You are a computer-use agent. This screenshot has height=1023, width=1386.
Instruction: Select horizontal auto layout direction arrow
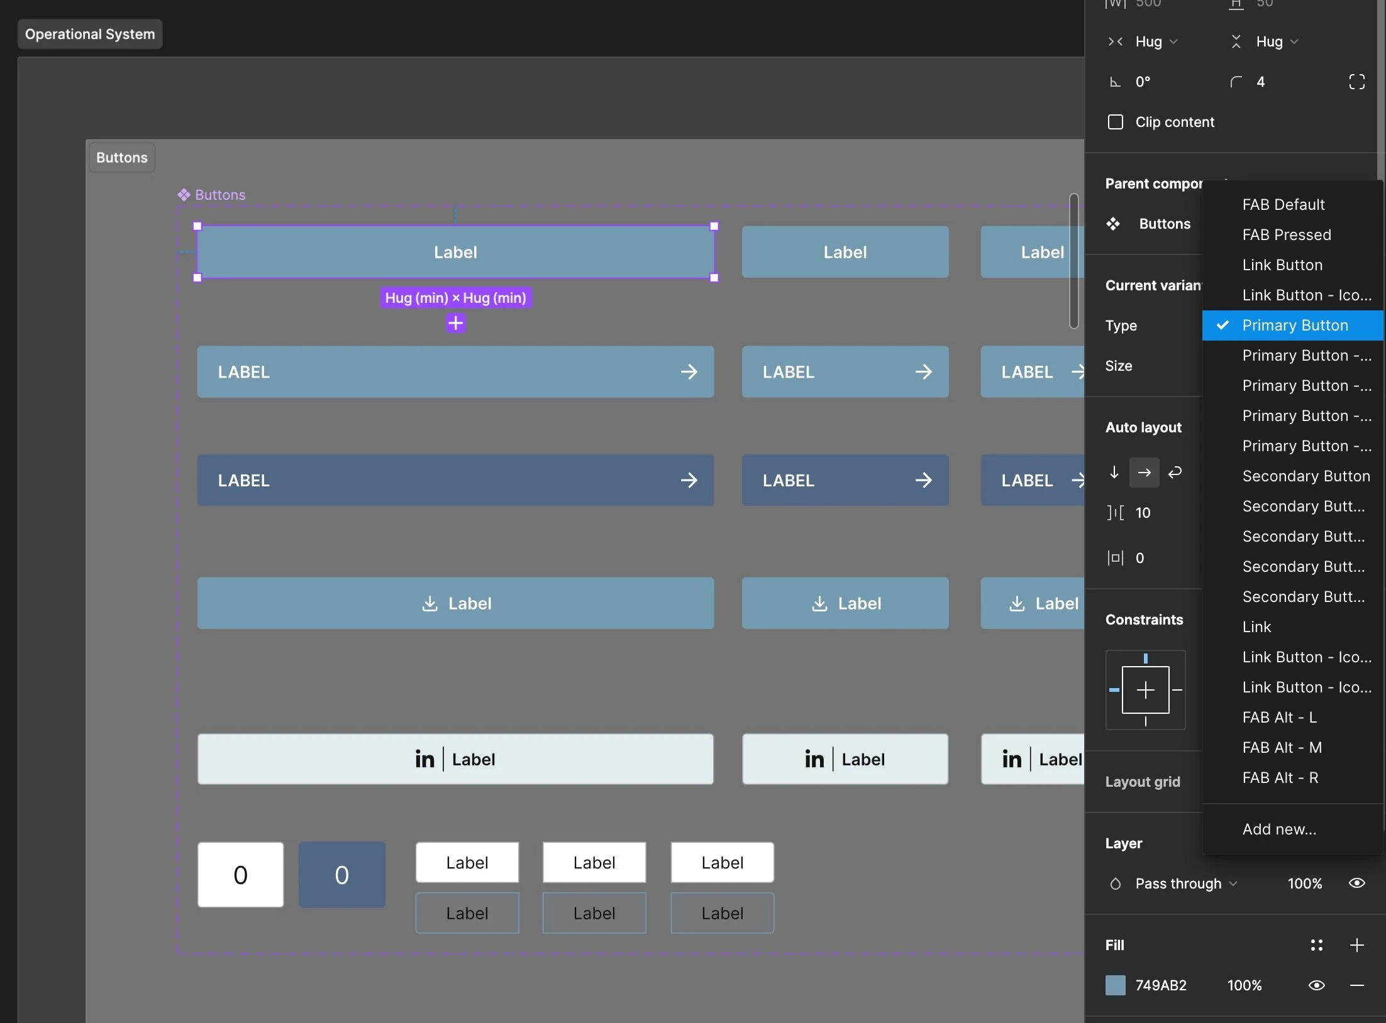point(1144,472)
